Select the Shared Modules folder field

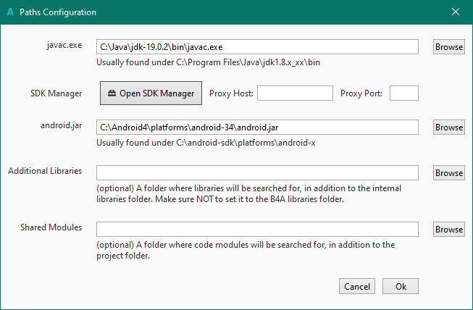tap(257, 230)
